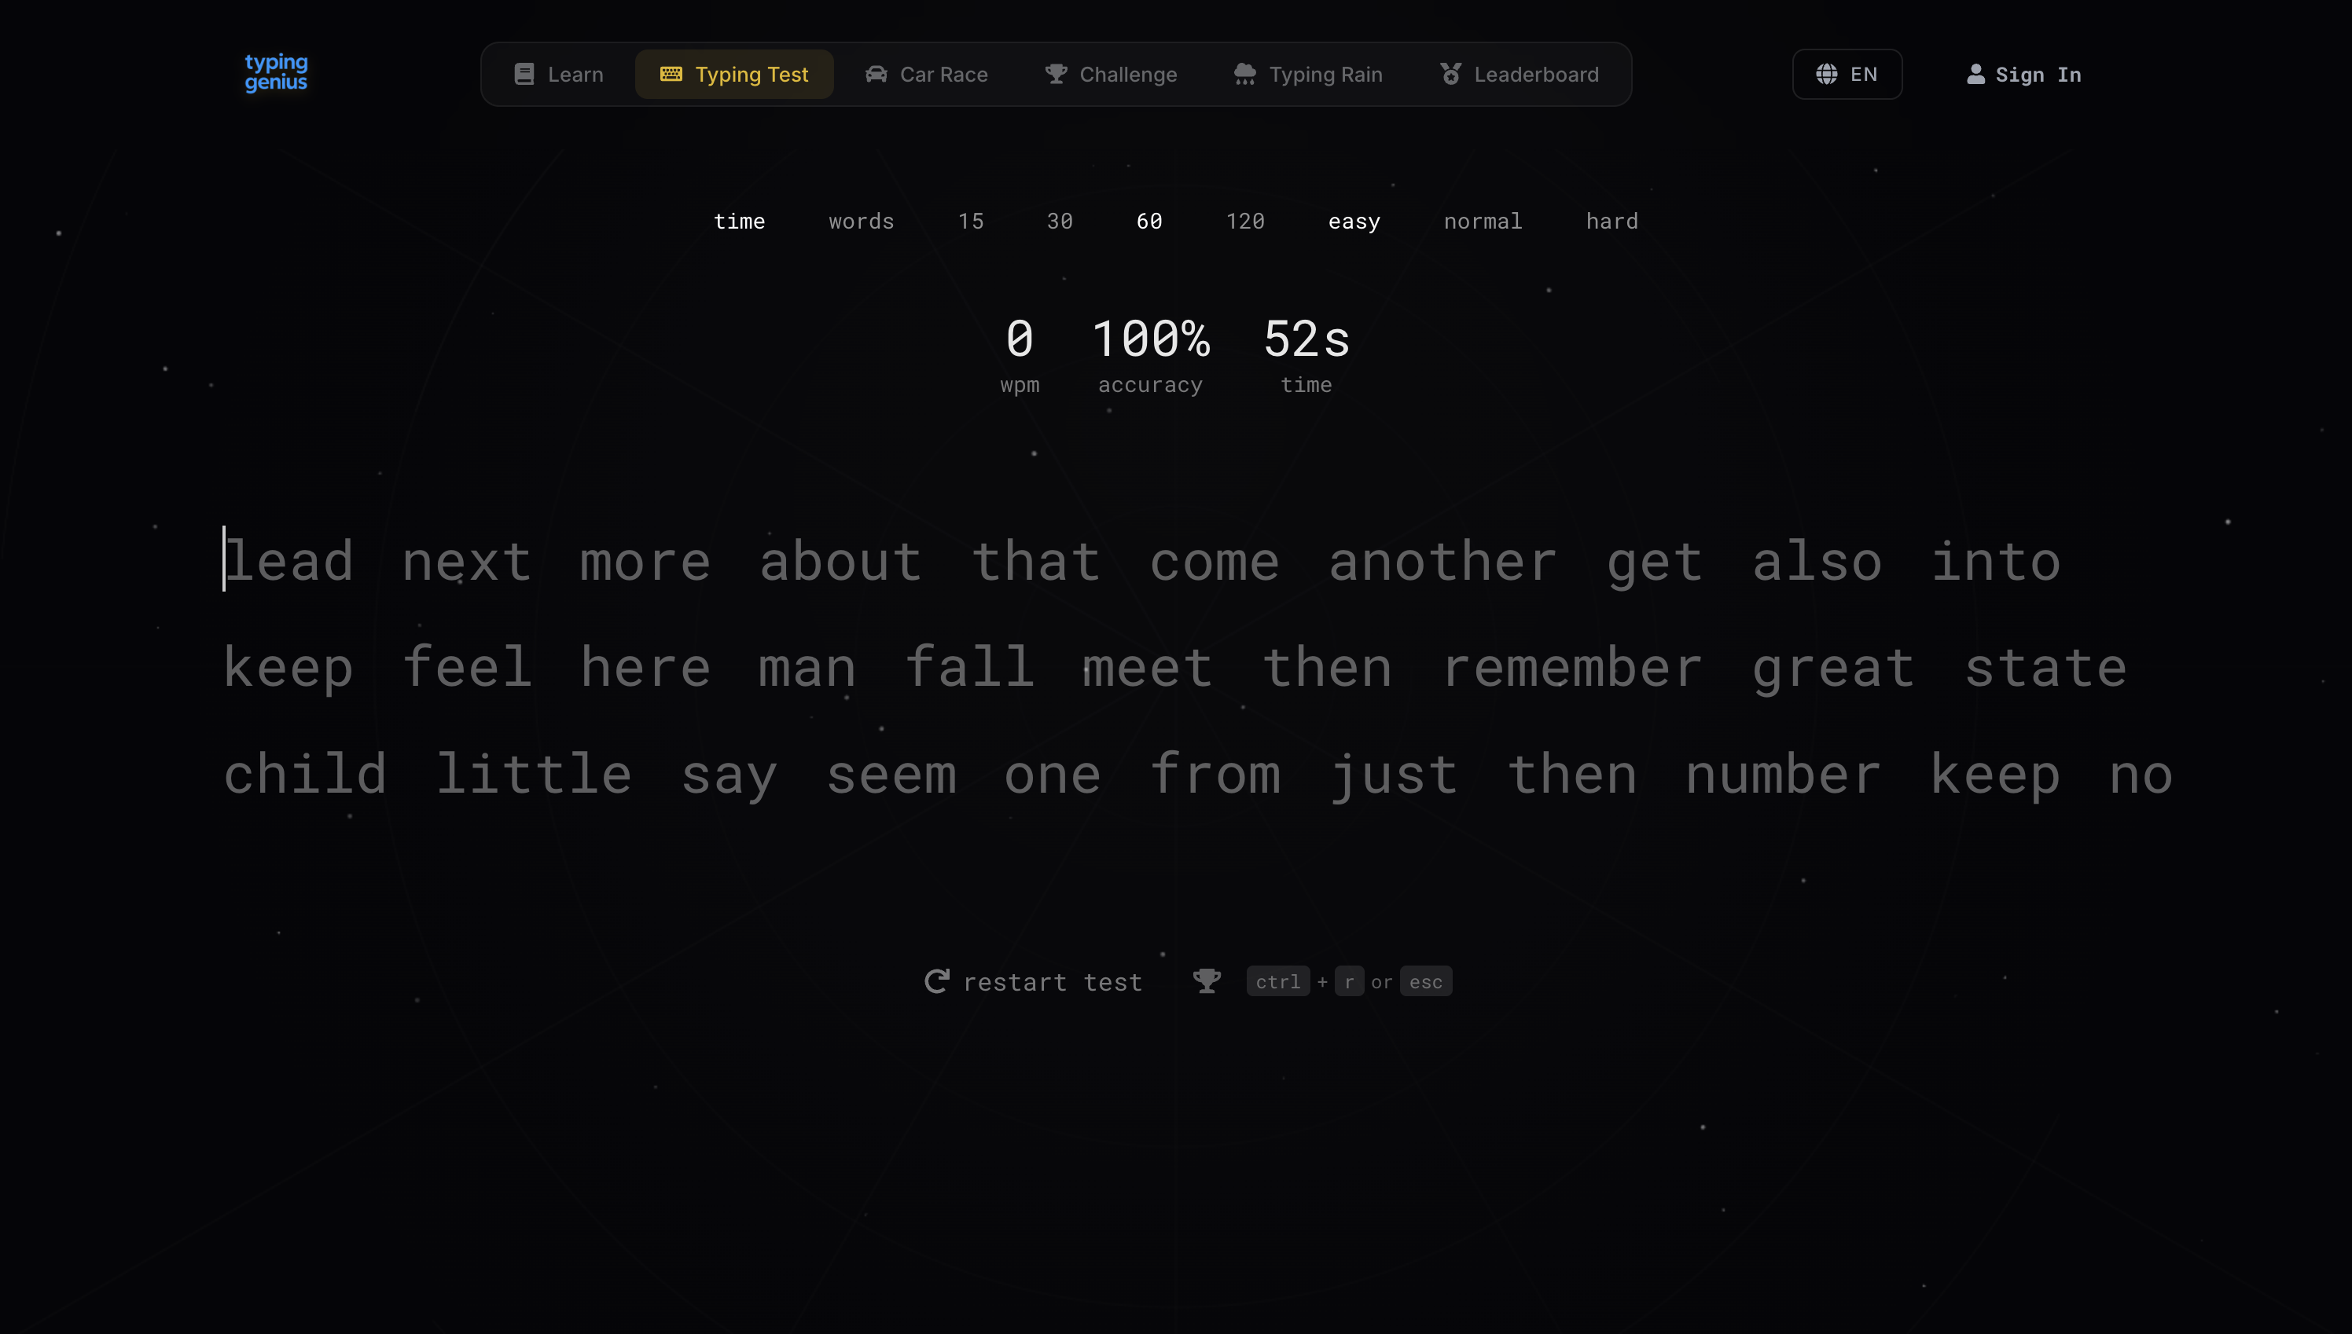Switch to the Car Race tab
Screen dimensions: 2352x1334
pyautogui.click(x=928, y=74)
